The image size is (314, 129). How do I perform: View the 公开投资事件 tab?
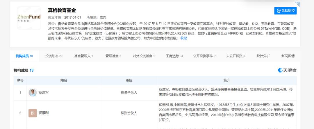(205, 56)
